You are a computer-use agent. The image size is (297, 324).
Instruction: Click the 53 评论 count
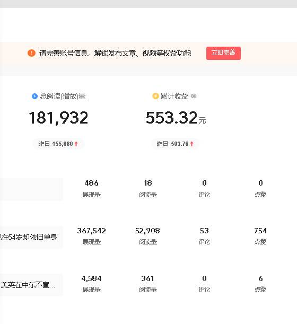[x=204, y=236]
